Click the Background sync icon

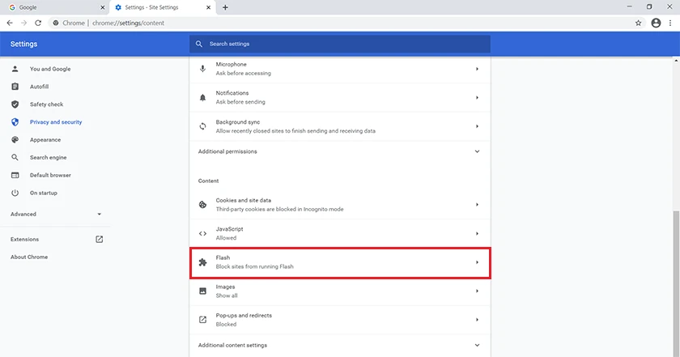pos(202,126)
